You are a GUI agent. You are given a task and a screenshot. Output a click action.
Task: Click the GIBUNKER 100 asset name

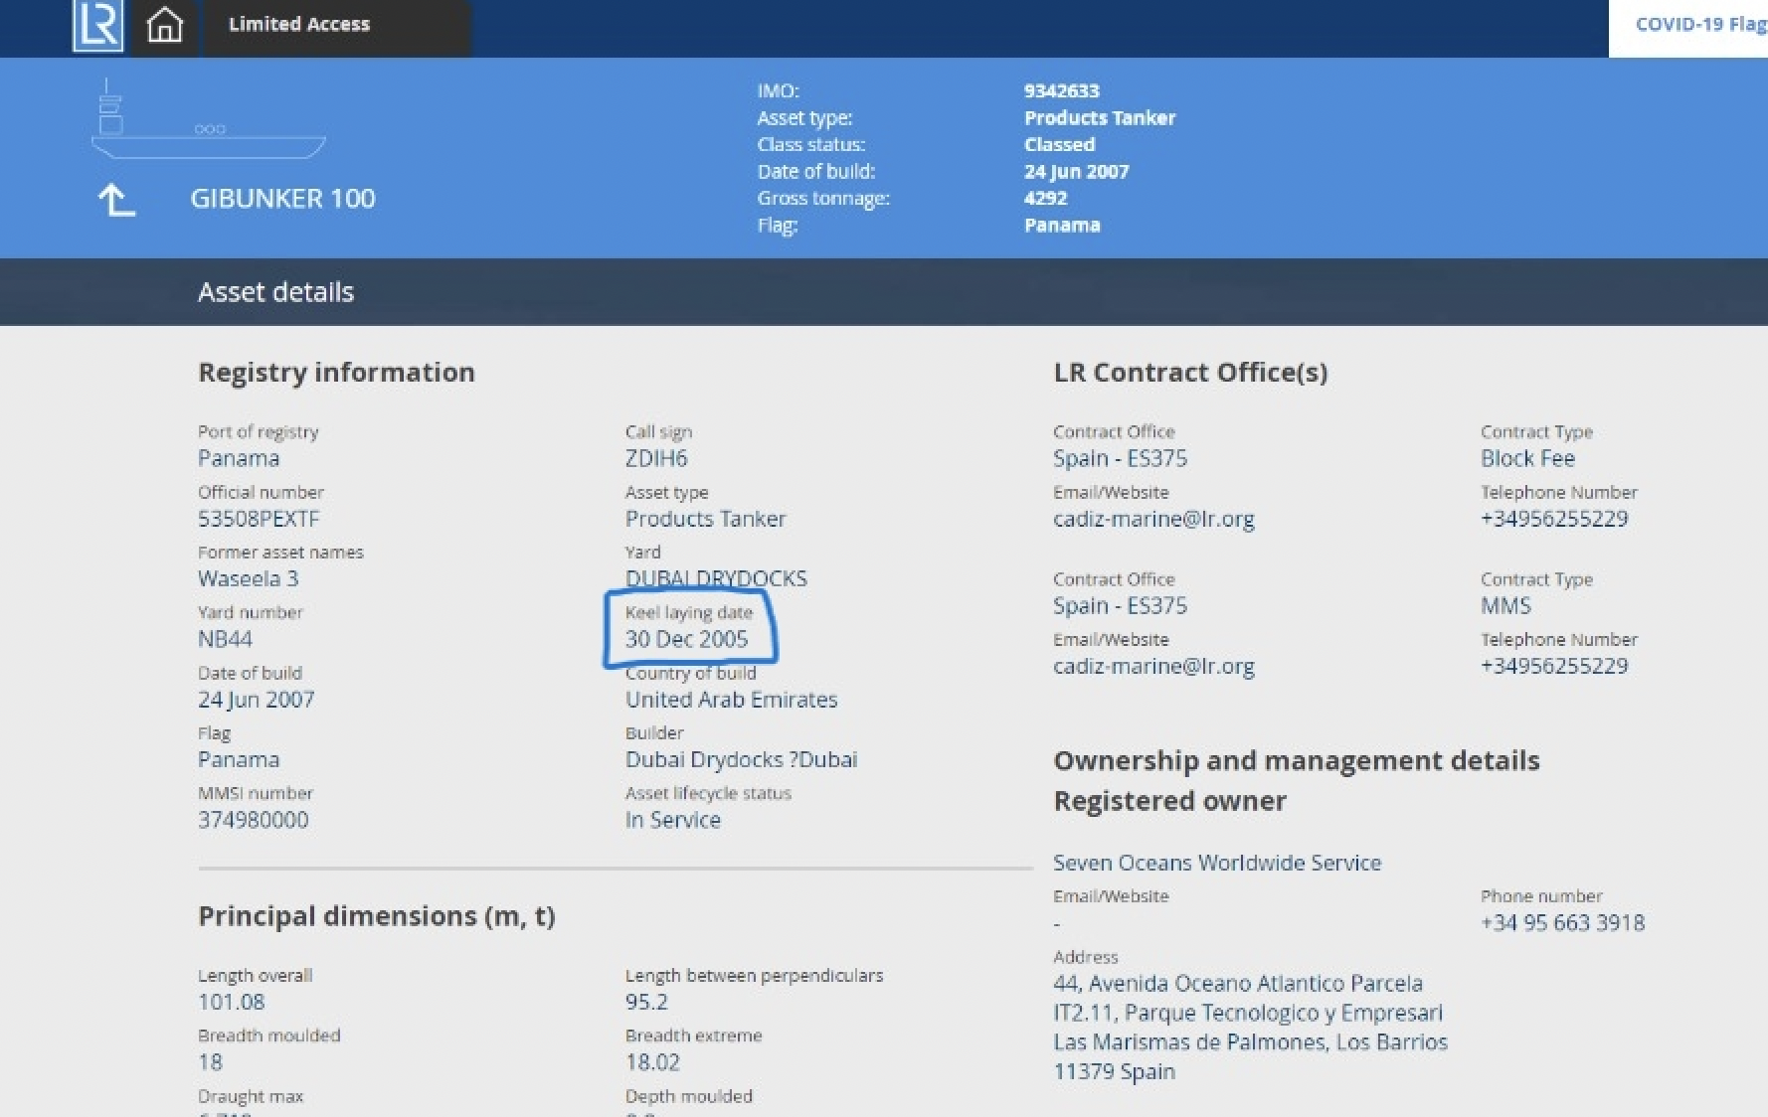point(282,199)
